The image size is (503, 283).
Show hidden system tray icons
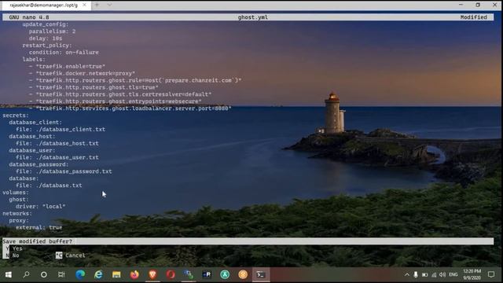tap(407, 275)
